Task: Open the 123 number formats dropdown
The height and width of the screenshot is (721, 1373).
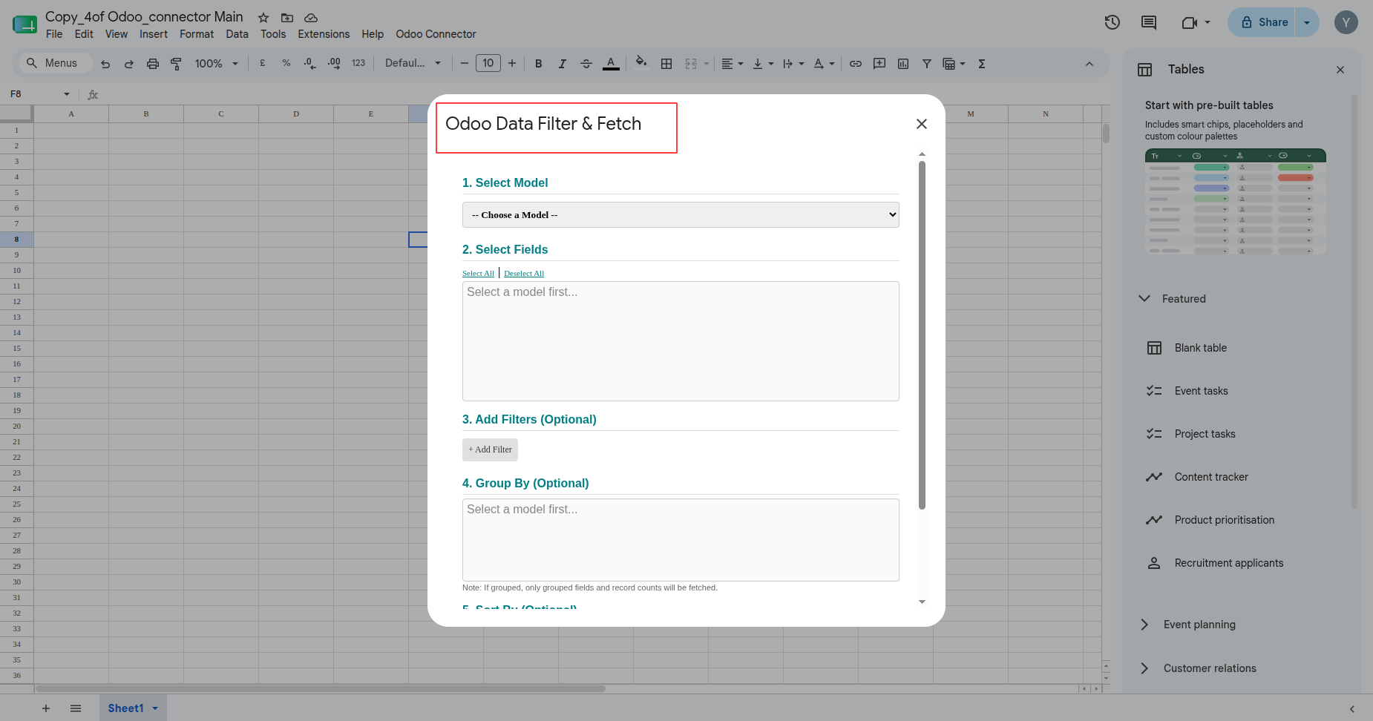Action: [x=358, y=64]
